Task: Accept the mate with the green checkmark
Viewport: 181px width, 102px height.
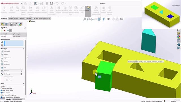Action: coord(2,31)
